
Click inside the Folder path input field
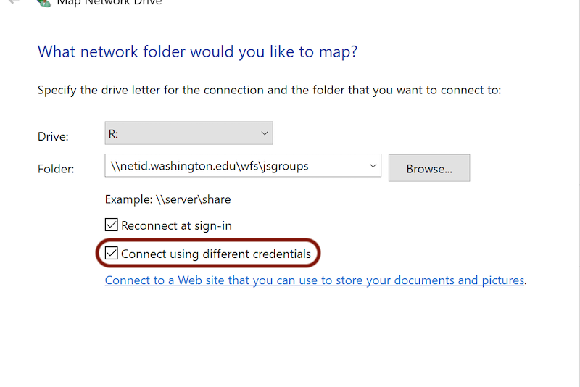coord(243,165)
